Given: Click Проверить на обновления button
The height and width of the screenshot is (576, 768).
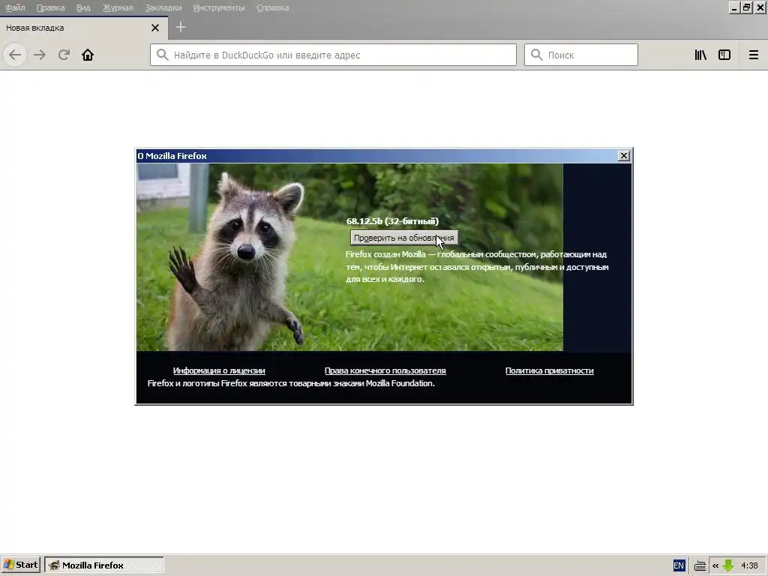Looking at the screenshot, I should 404,238.
